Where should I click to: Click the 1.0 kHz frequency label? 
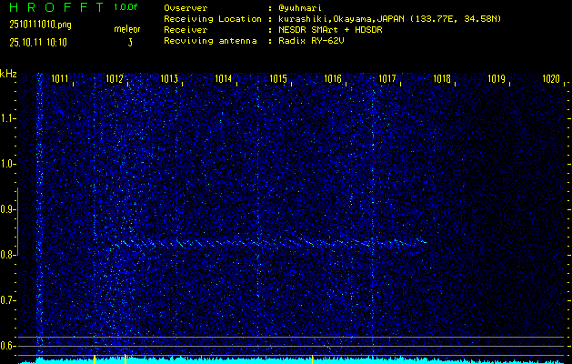[x=6, y=165]
